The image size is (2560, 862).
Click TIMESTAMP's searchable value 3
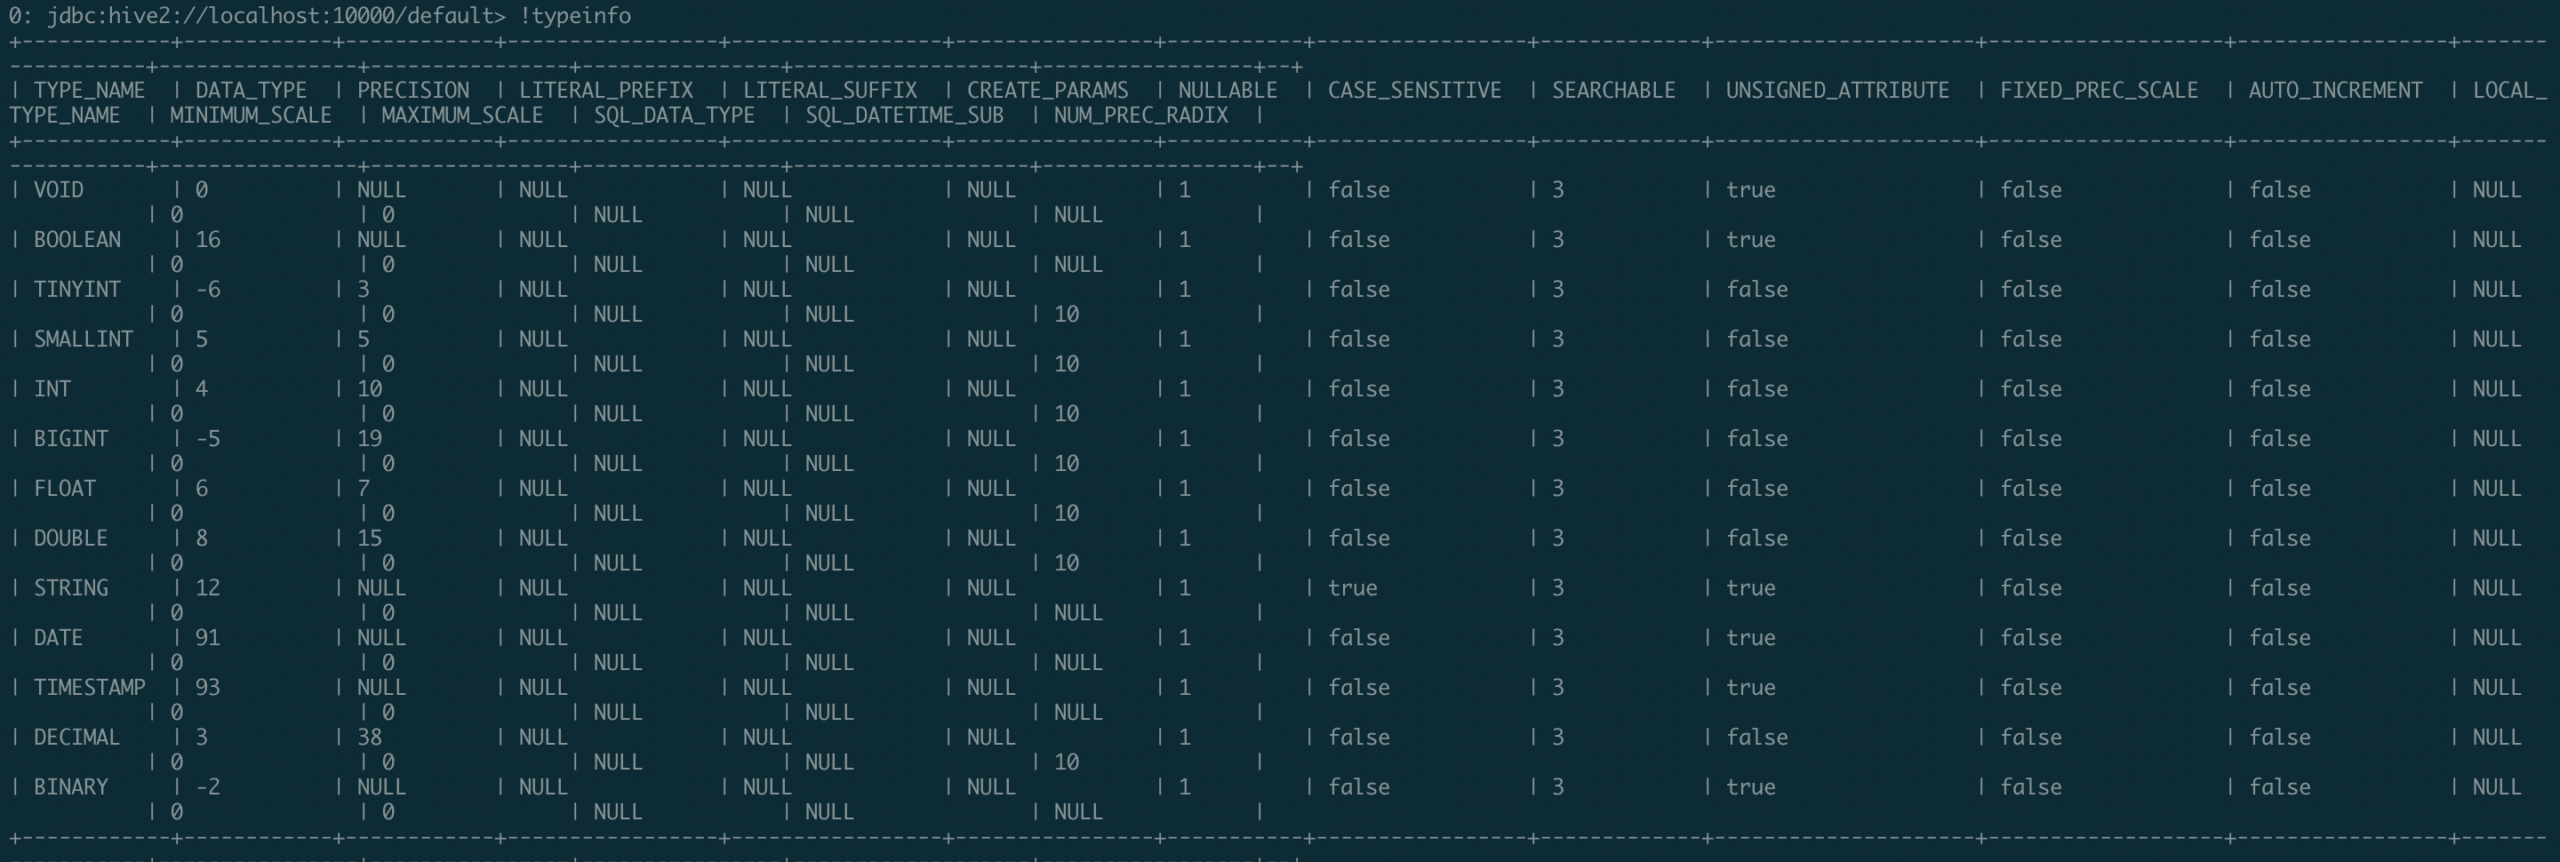tap(1558, 686)
